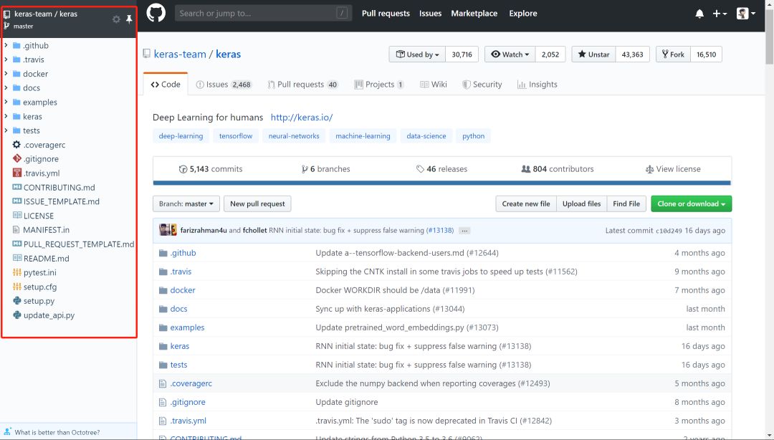The image size is (774, 440).
Task: Expand the examples folder in Octotree
Action: coord(6,102)
